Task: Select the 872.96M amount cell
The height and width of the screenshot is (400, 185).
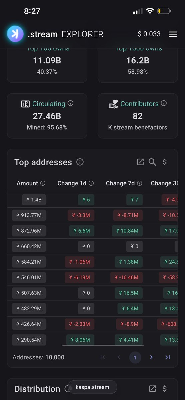Action: coord(29,231)
